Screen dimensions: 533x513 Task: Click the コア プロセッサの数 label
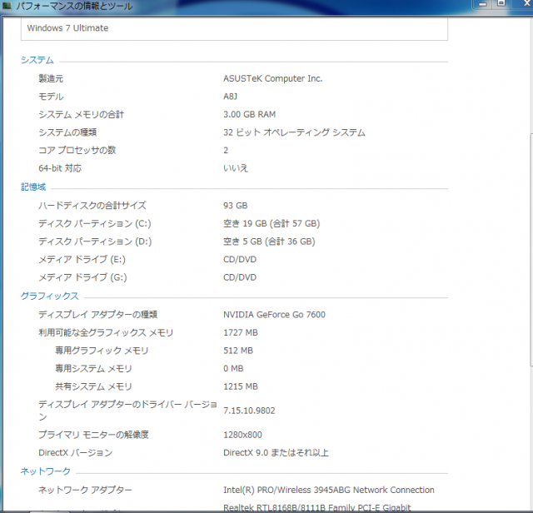point(77,150)
